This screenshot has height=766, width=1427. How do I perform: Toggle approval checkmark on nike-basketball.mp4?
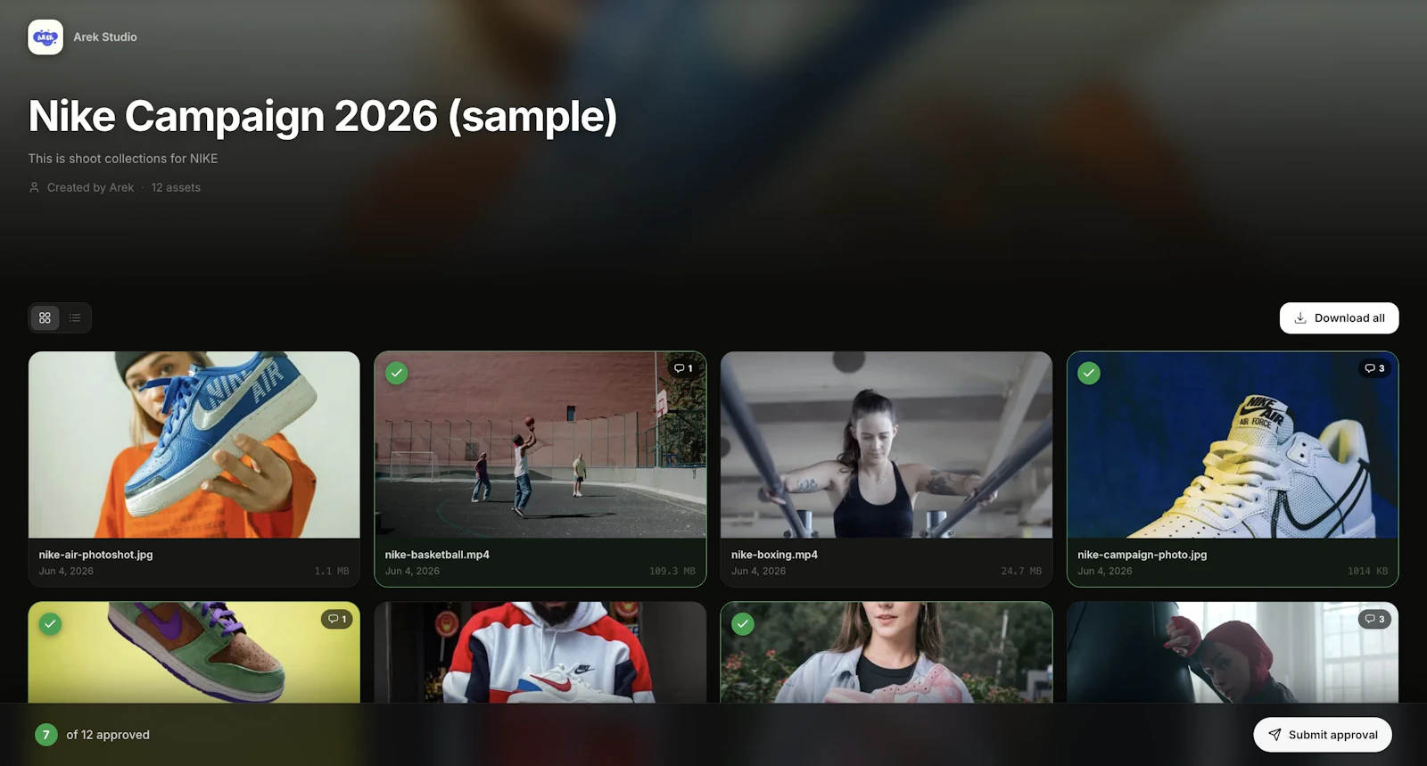397,374
